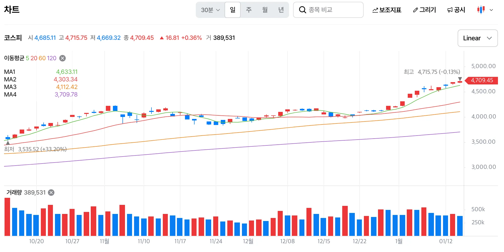This screenshot has width=504, height=252.
Task: Open the 30분 interval dropdown
Action: (x=210, y=10)
